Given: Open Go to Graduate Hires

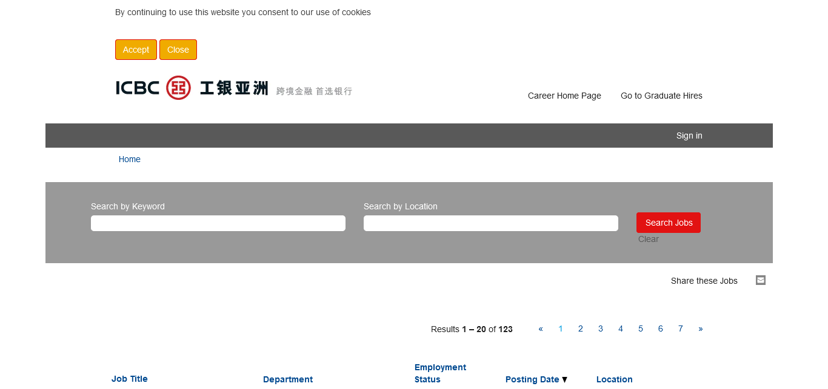Looking at the screenshot, I should (x=661, y=96).
